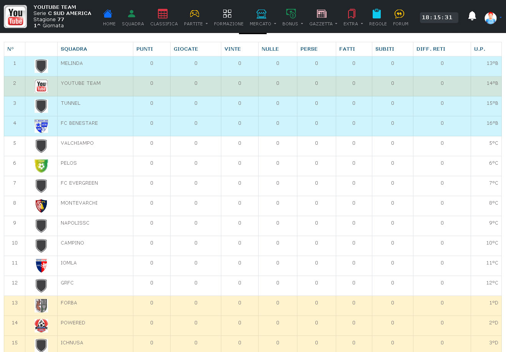Open MONTEVARCHI team name
Image resolution: width=506 pixels, height=352 pixels.
[x=79, y=203]
